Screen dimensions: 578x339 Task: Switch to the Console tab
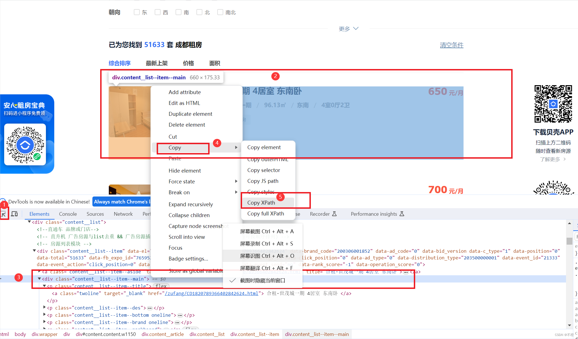68,214
